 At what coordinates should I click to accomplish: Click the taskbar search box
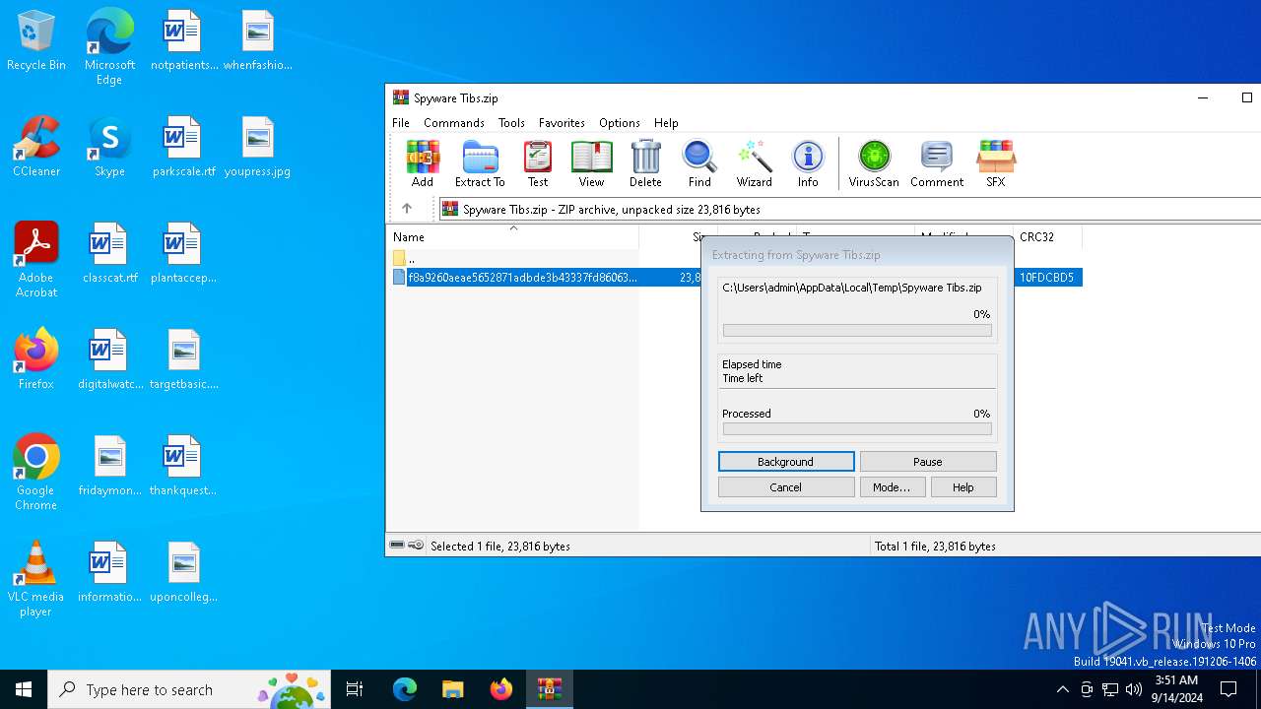click(188, 689)
